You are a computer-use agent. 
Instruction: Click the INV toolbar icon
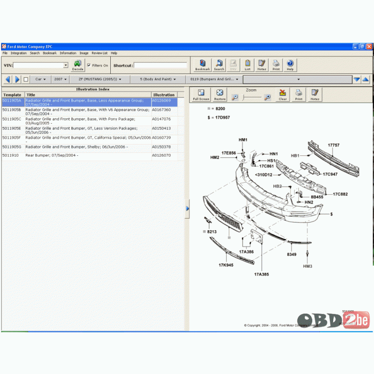233,65
